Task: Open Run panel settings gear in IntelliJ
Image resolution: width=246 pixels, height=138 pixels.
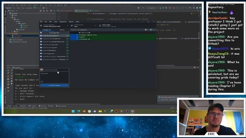Action: 195,67
